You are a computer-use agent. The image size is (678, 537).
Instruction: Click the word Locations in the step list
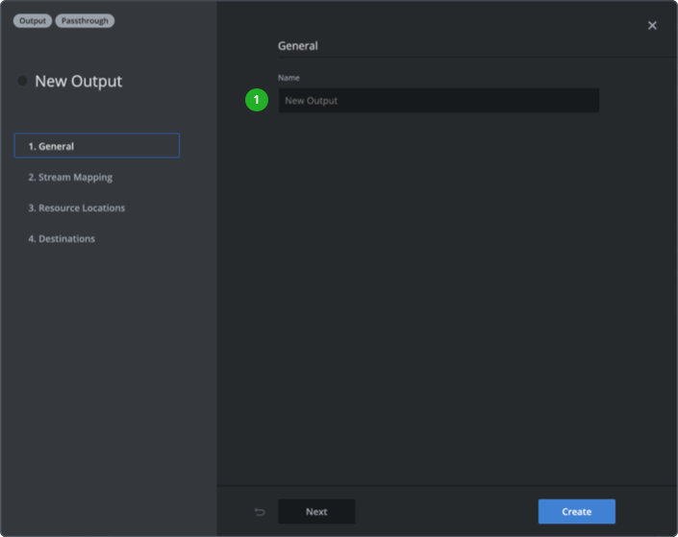[103, 207]
